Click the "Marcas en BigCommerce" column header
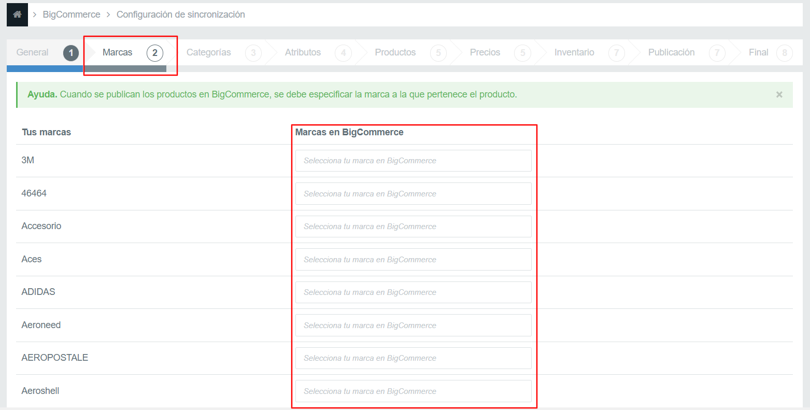Screen dimensions: 810x410 pos(349,132)
